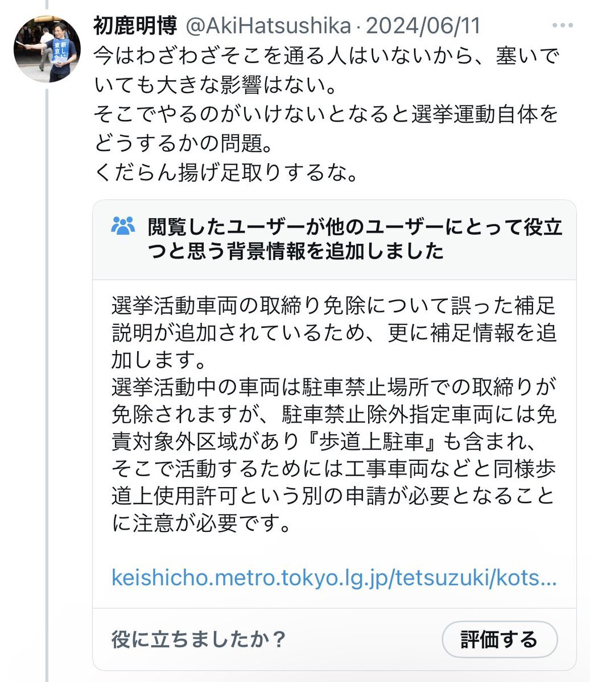Open the keishicho.metro.tokyo.lg.jp link

[x=333, y=577]
